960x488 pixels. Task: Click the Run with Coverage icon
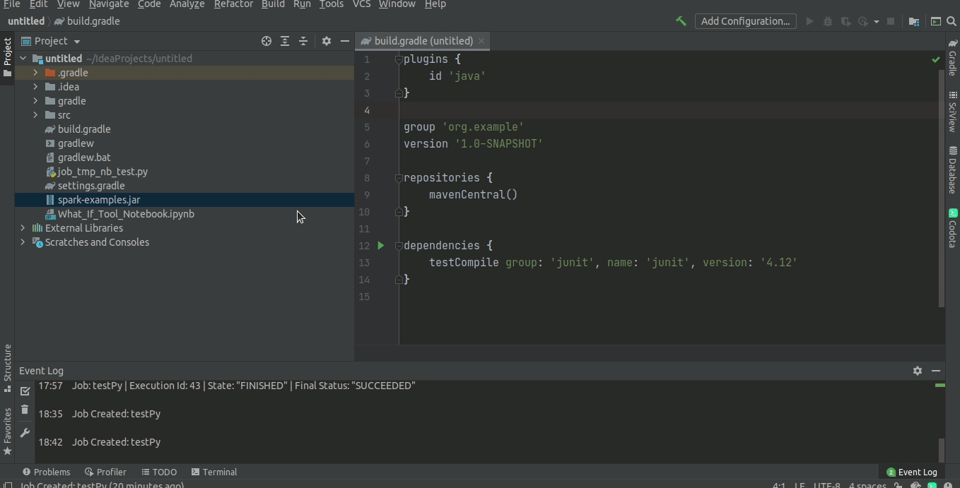[845, 21]
